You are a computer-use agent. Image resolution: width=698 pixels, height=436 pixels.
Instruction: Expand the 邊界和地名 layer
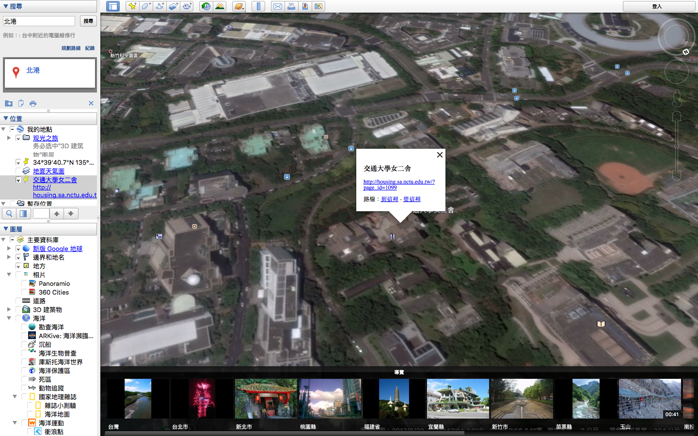(x=9, y=257)
